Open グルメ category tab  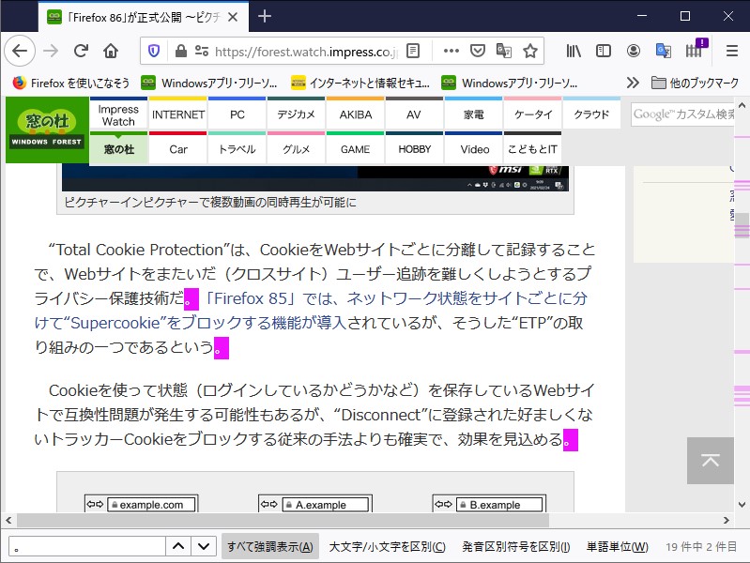pyautogui.click(x=296, y=149)
